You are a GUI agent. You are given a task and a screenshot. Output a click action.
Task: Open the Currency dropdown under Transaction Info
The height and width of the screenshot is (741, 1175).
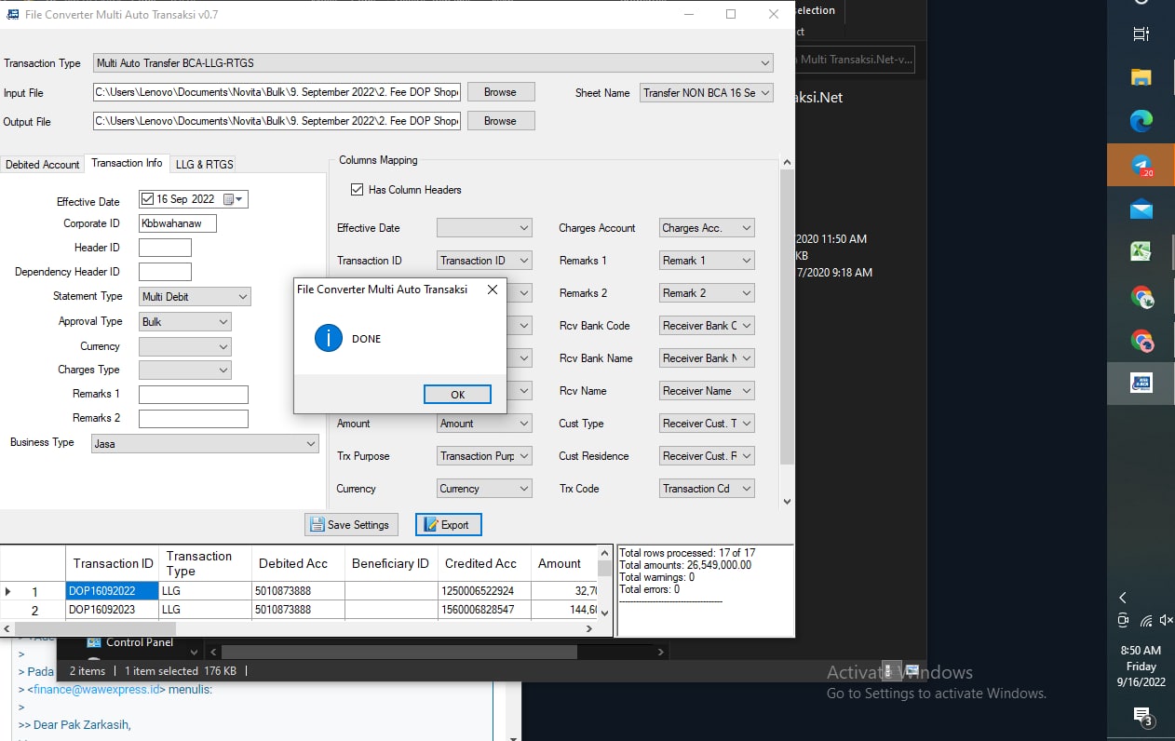184,346
